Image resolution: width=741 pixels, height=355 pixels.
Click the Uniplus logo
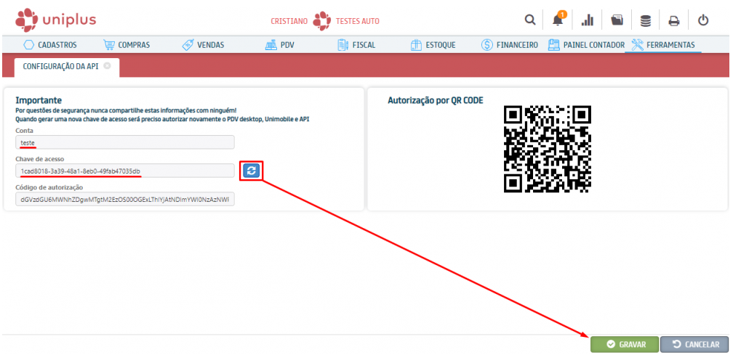tap(56, 20)
